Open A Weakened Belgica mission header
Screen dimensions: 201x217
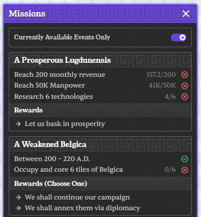click(x=100, y=144)
